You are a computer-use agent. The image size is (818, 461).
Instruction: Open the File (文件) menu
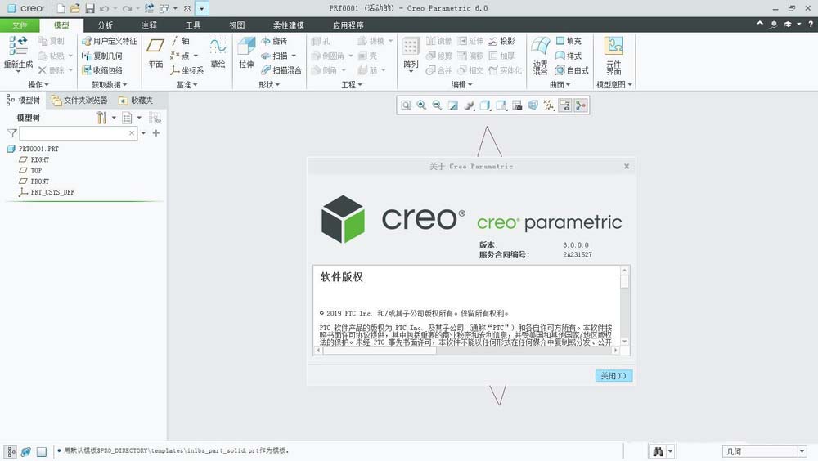coord(20,25)
